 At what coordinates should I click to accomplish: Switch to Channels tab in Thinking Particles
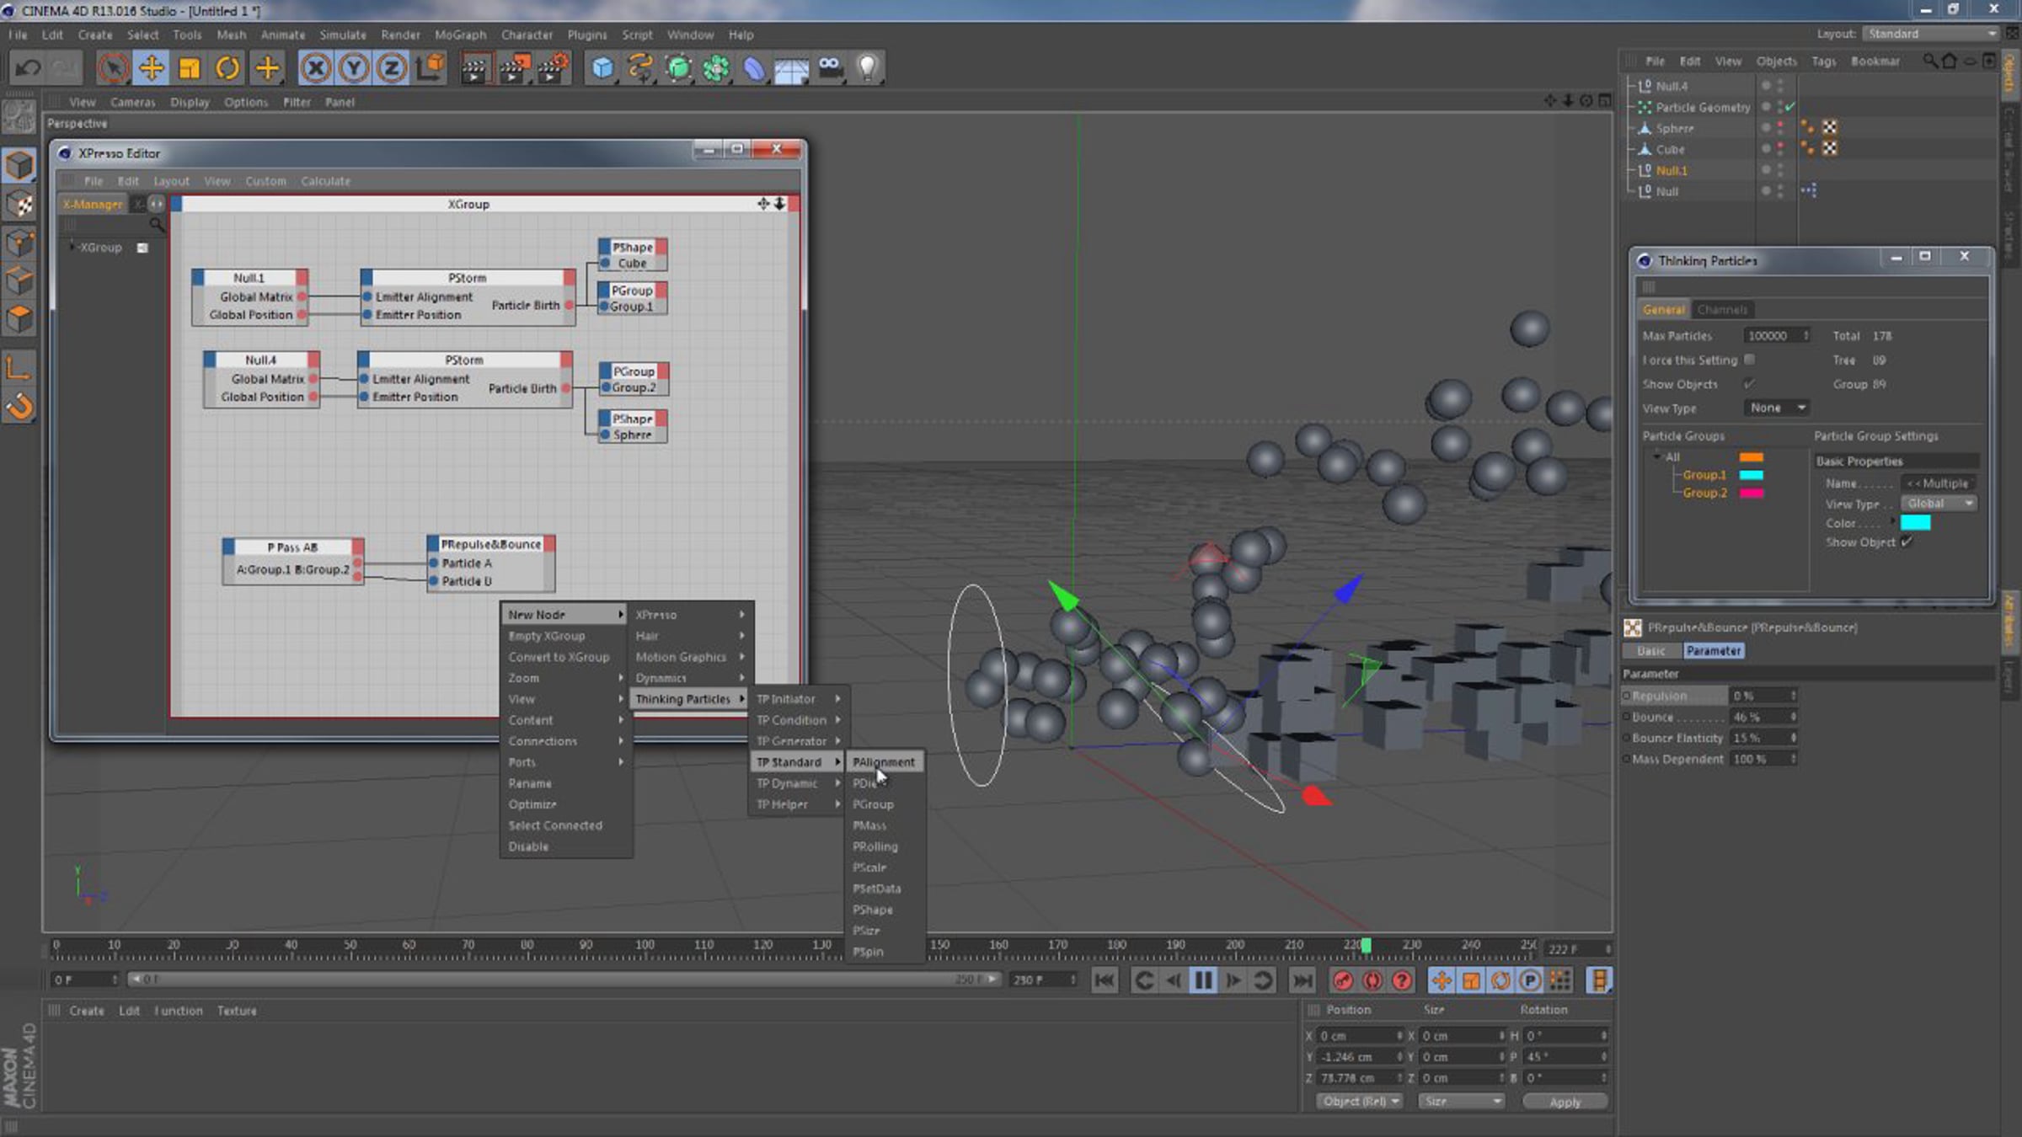coord(1722,310)
